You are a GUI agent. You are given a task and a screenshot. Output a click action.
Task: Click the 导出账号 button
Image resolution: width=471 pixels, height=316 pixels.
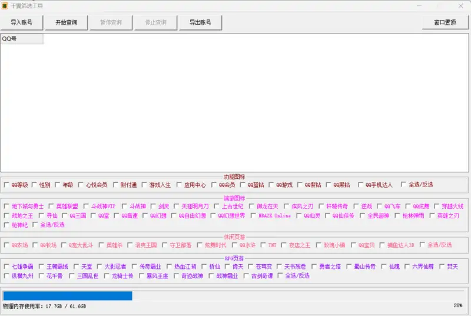[200, 22]
